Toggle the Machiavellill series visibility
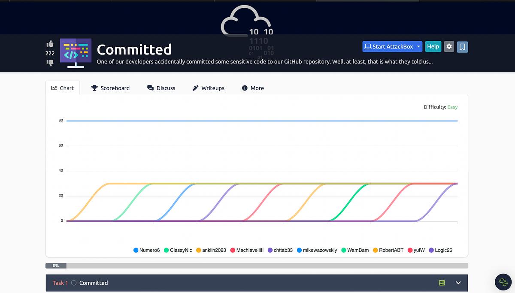 point(247,250)
